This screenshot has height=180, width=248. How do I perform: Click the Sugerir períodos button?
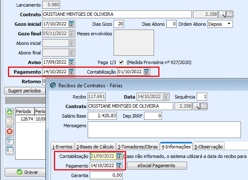(25, 91)
